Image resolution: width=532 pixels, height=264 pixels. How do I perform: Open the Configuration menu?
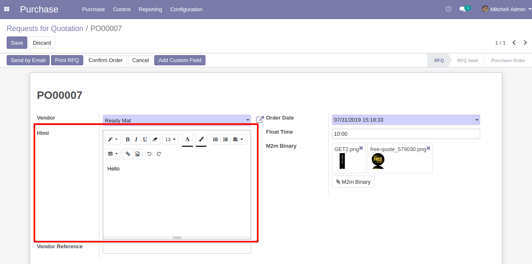click(186, 9)
